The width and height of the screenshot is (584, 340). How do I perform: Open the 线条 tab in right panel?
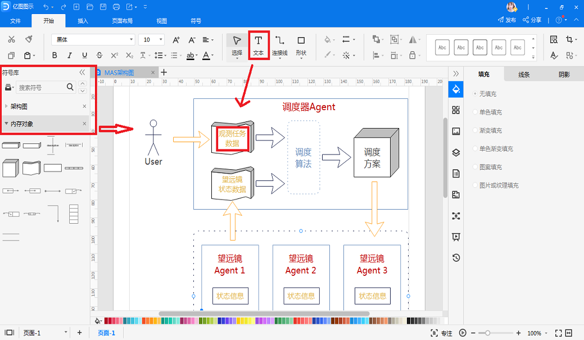(523, 75)
